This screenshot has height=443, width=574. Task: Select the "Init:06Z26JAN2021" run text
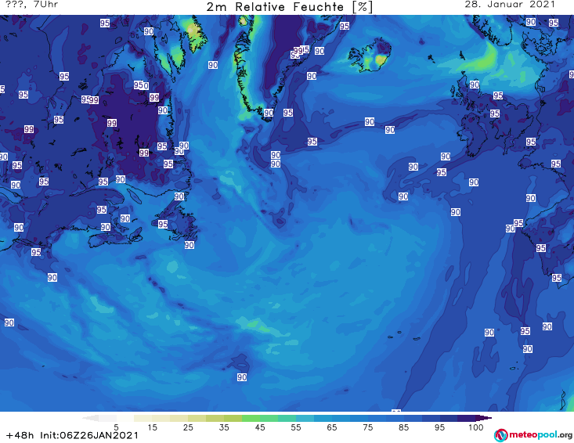click(89, 435)
